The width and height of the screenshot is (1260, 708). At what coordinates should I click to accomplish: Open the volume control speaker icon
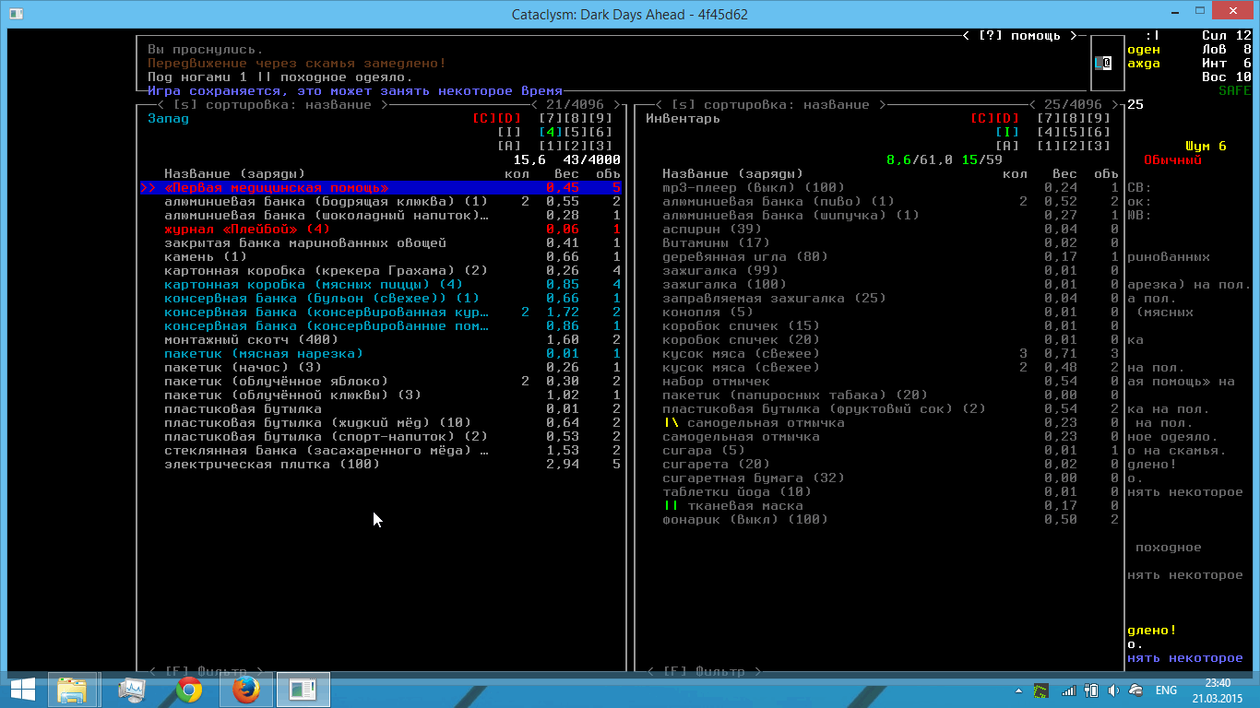coord(1113,690)
